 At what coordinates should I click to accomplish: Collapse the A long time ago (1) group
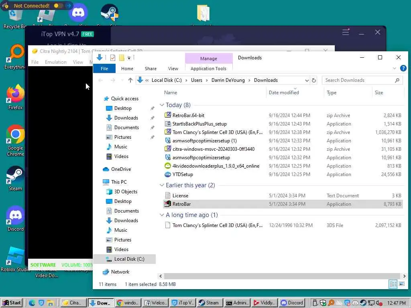click(x=162, y=215)
